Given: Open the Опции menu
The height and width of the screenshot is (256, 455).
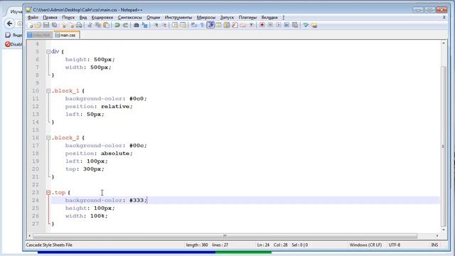Looking at the screenshot, I should (x=154, y=17).
